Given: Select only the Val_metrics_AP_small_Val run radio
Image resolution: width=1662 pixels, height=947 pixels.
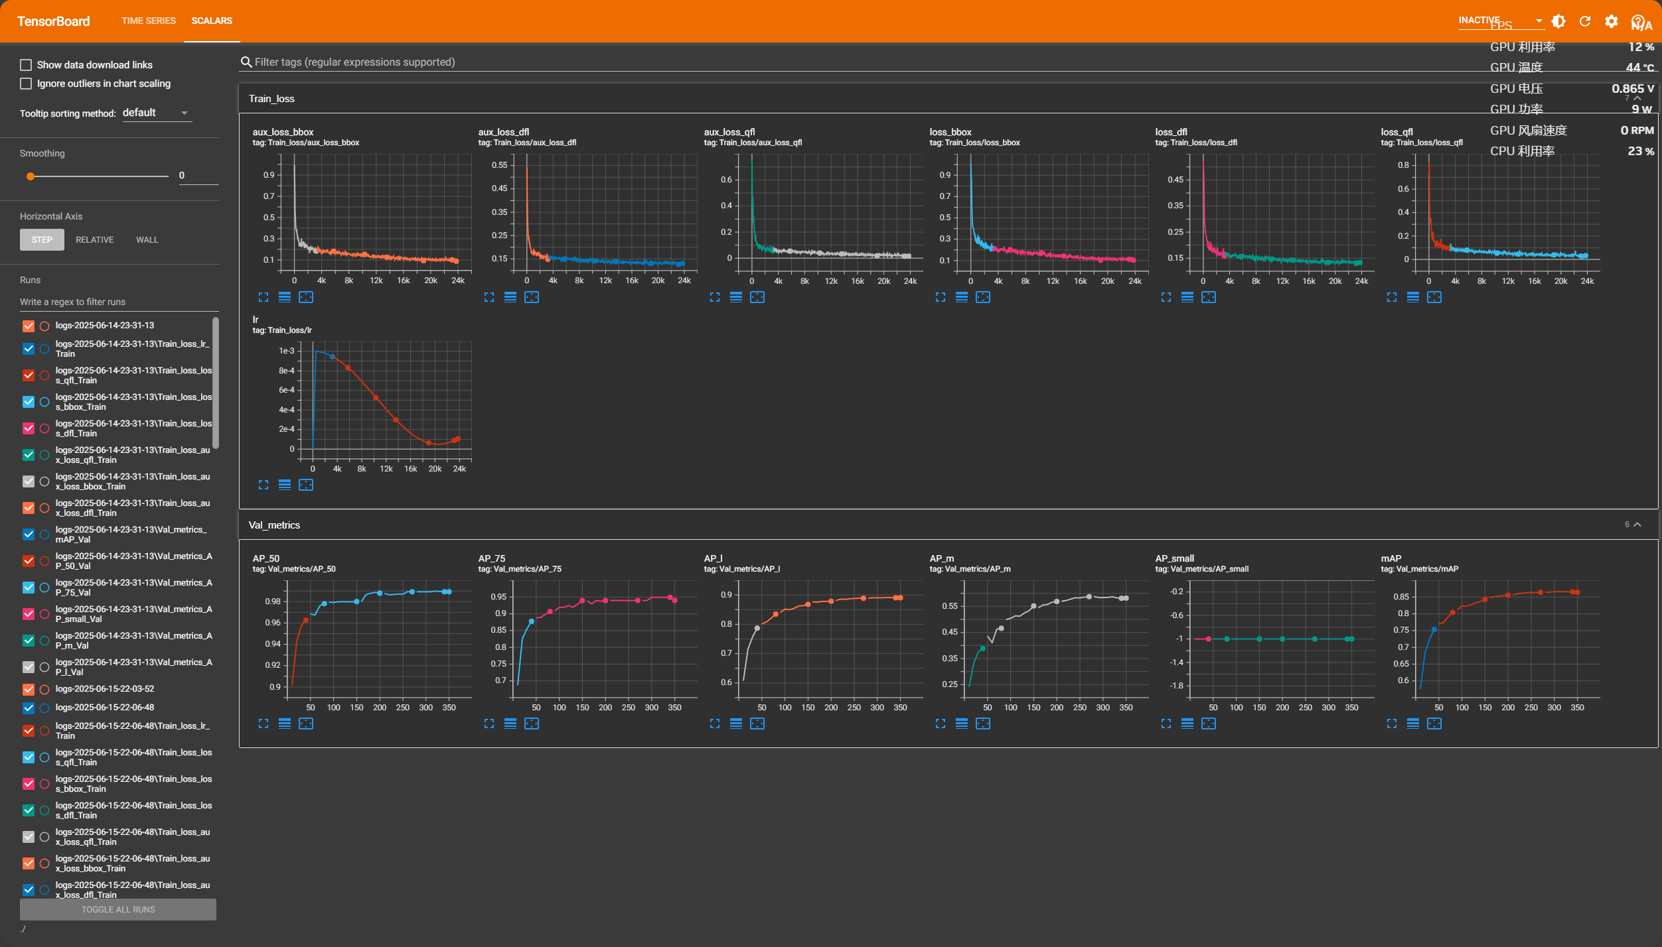Looking at the screenshot, I should pyautogui.click(x=44, y=614).
